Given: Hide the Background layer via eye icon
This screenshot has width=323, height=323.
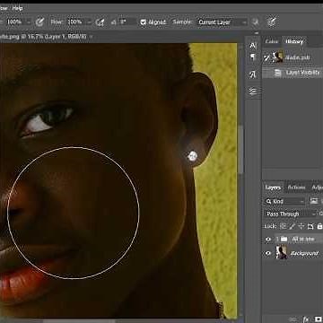Looking at the screenshot, I should pyautogui.click(x=268, y=253).
